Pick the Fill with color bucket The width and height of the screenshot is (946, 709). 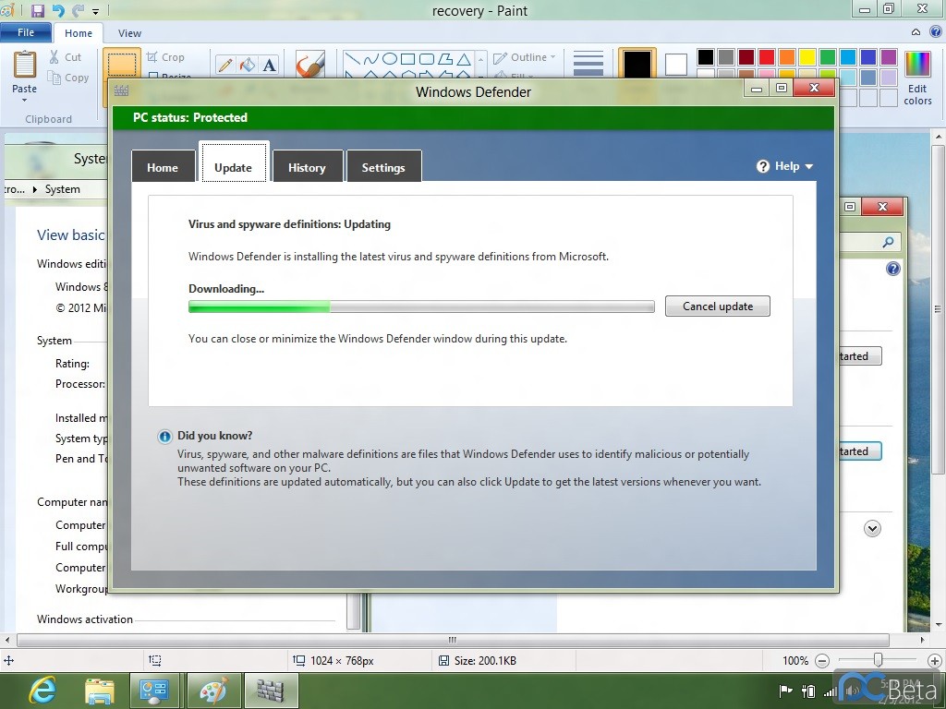[247, 65]
